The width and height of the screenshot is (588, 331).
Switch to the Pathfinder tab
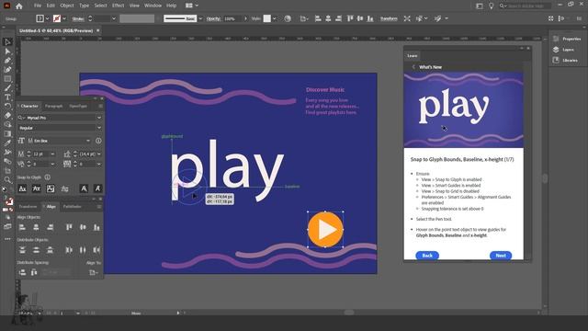[x=72, y=206]
